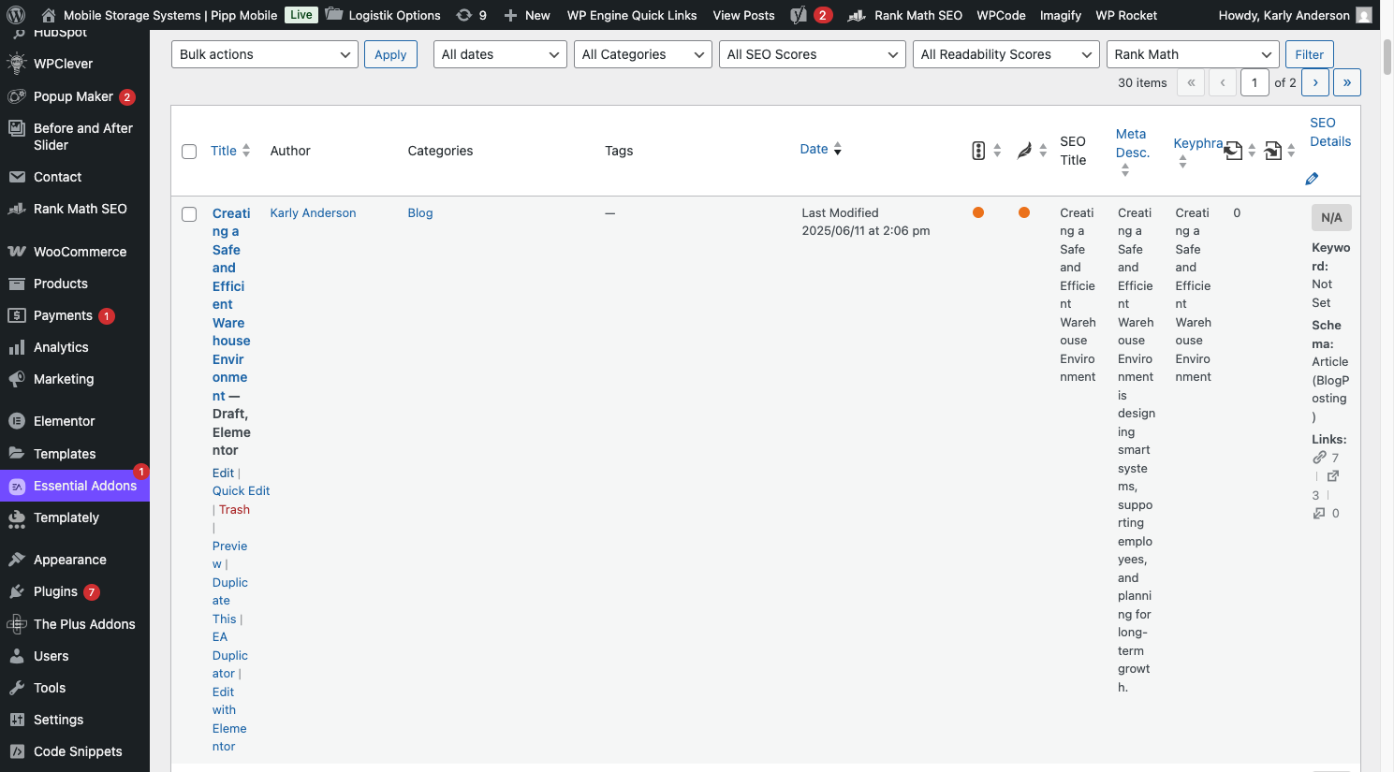
Task: Click the incoming internal links column icon
Action: click(1273, 151)
